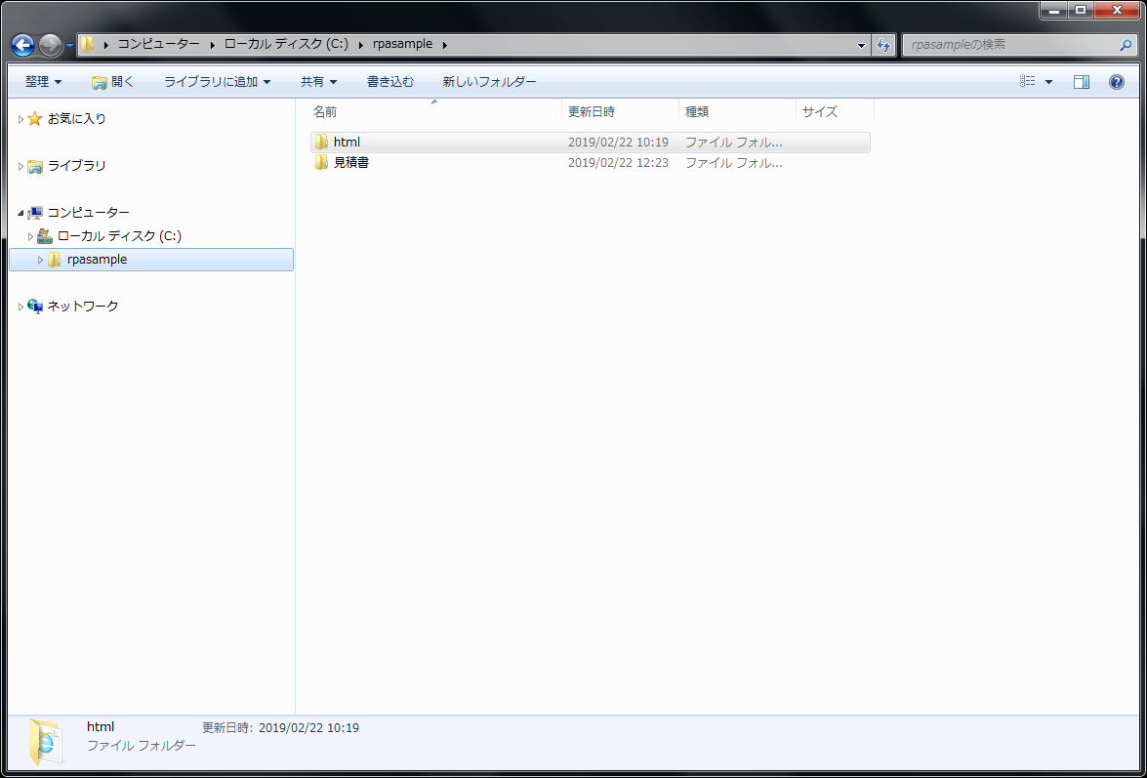The image size is (1147, 778).
Task: Open the ライブラリに追加 dropdown
Action: 217,82
